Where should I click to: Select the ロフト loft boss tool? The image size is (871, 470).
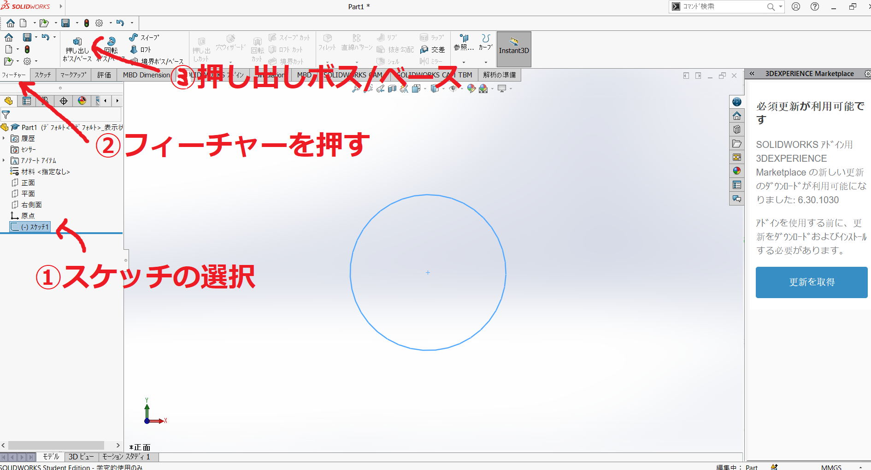click(141, 49)
